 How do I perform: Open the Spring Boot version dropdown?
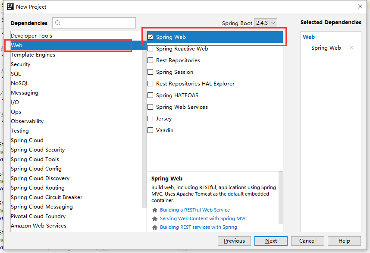(x=266, y=23)
